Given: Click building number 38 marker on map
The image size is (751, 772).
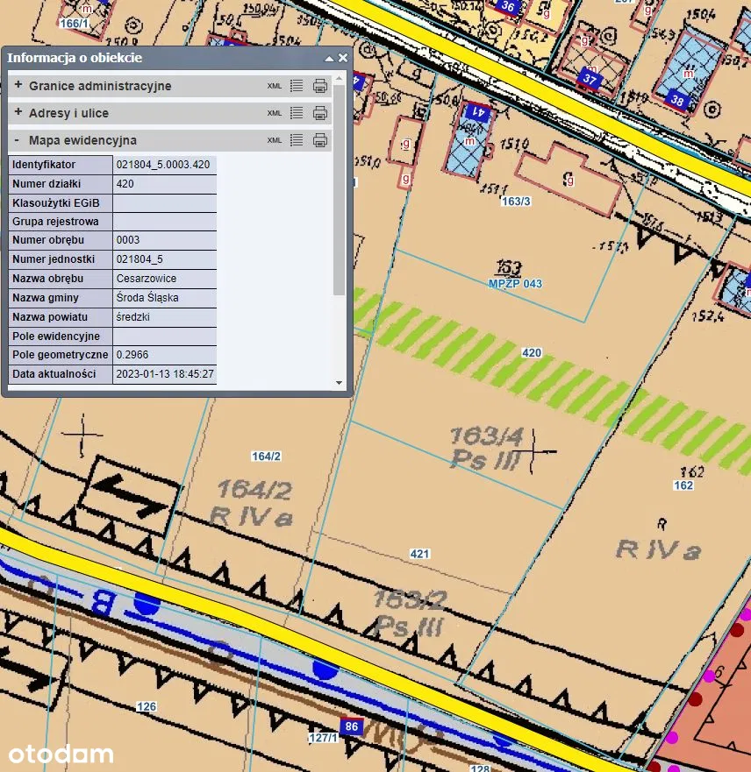Looking at the screenshot, I should pos(676,99).
